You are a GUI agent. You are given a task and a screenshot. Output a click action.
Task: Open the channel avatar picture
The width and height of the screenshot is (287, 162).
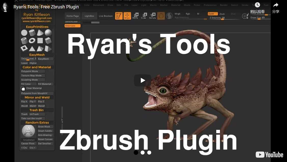click(x=5, y=7)
